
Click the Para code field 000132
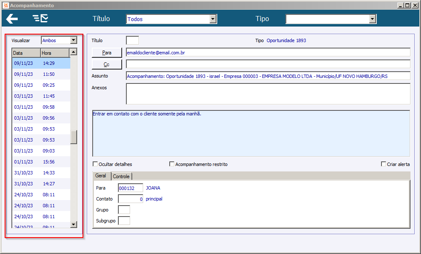pos(131,188)
